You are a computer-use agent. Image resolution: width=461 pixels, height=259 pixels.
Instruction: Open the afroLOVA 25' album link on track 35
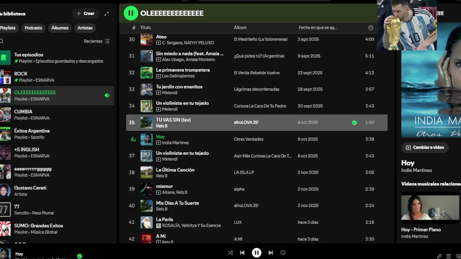pos(246,123)
